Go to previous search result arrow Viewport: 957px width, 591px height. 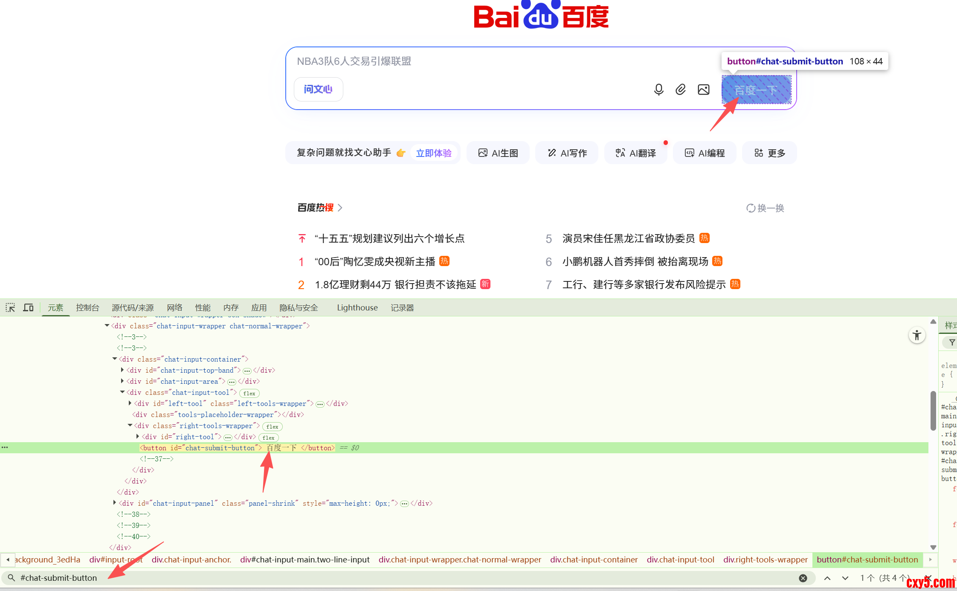pos(827,578)
